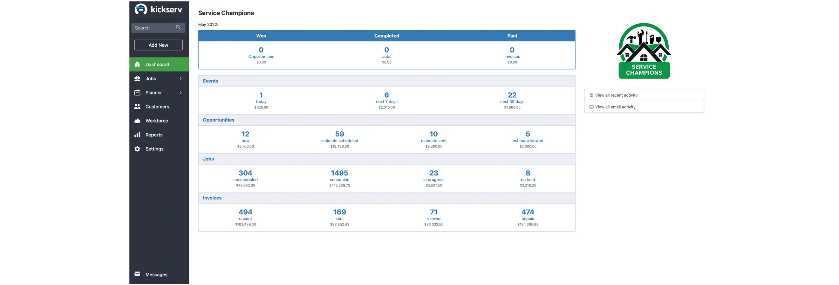Image resolution: width=839 pixels, height=285 pixels.
Task: Select the Won column header
Action: pos(261,36)
